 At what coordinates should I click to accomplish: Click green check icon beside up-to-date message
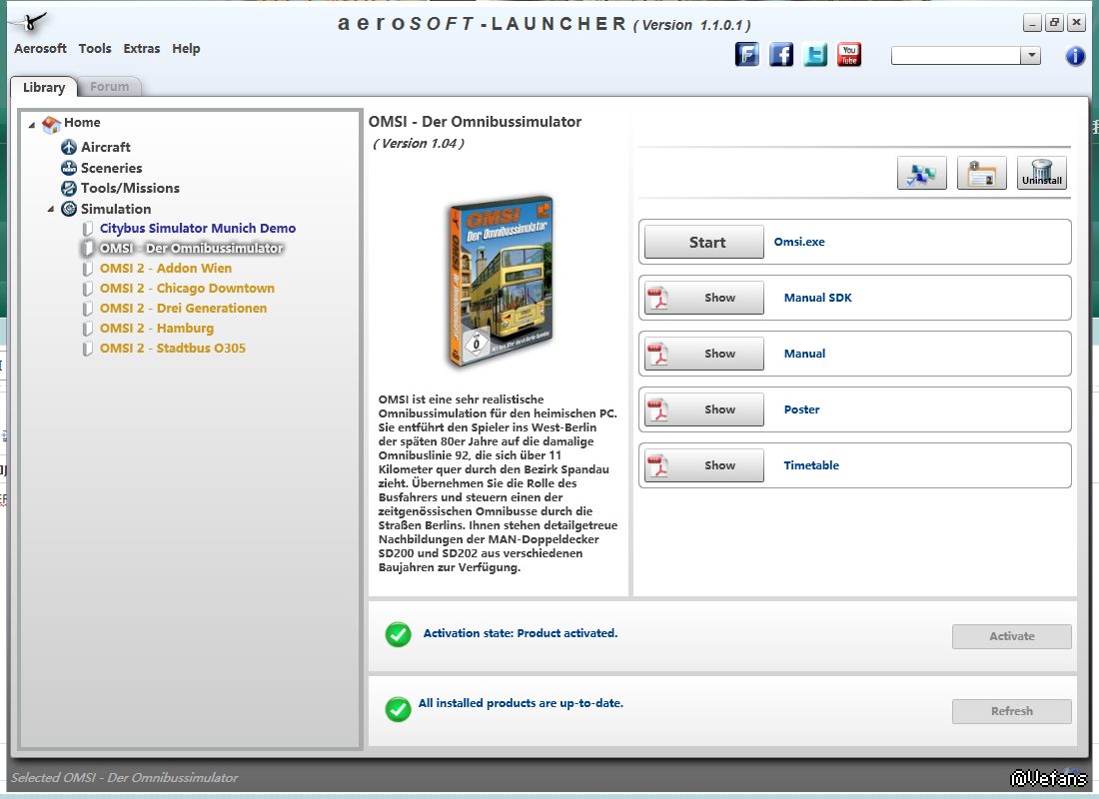pyautogui.click(x=398, y=709)
